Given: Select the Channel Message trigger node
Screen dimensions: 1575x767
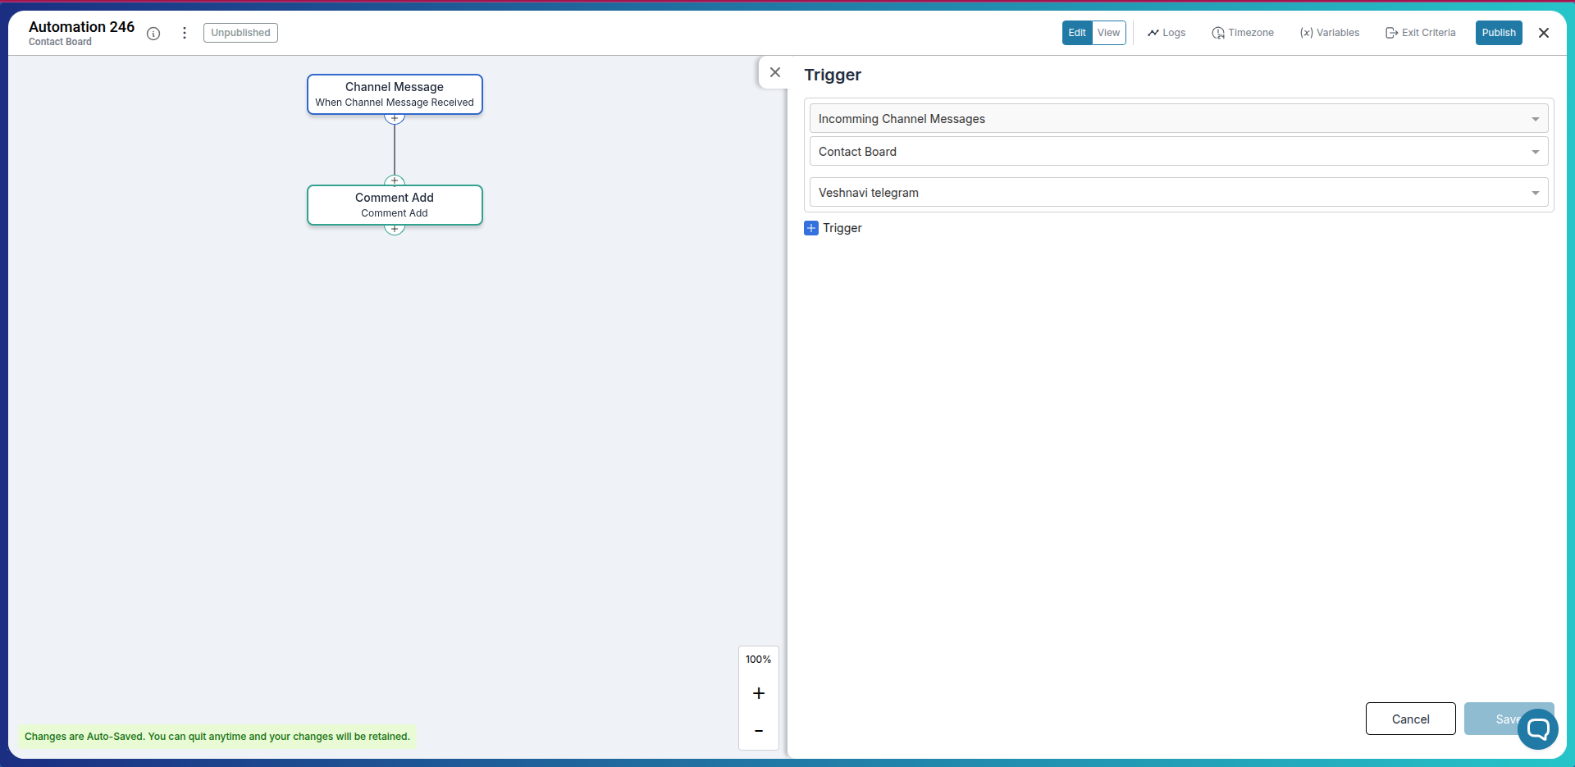Looking at the screenshot, I should pos(395,94).
